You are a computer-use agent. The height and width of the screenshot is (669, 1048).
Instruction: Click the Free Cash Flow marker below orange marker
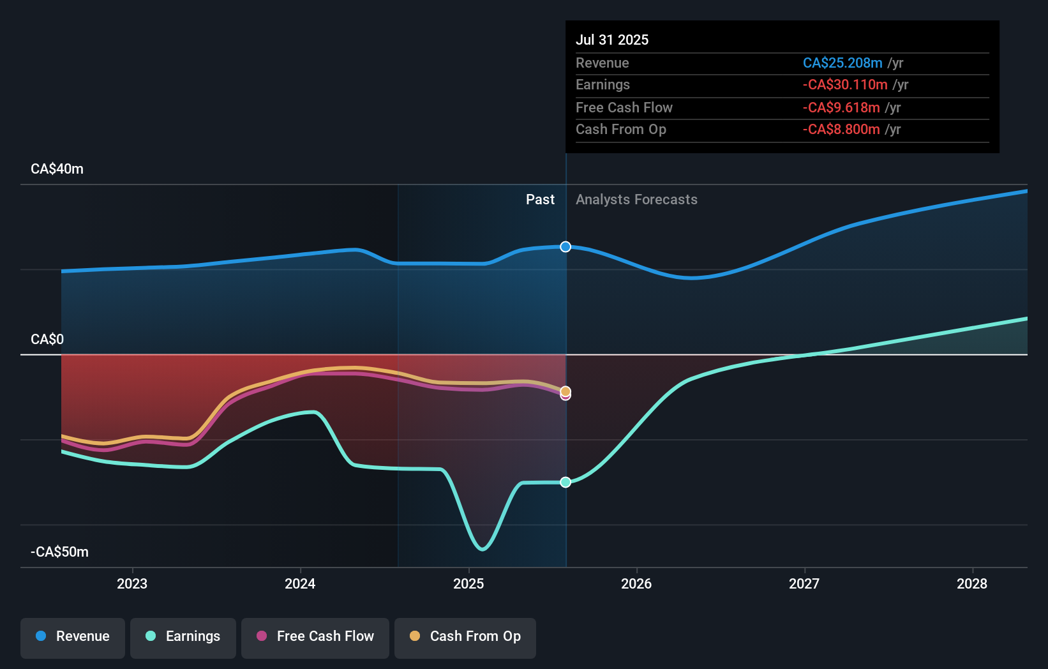565,396
